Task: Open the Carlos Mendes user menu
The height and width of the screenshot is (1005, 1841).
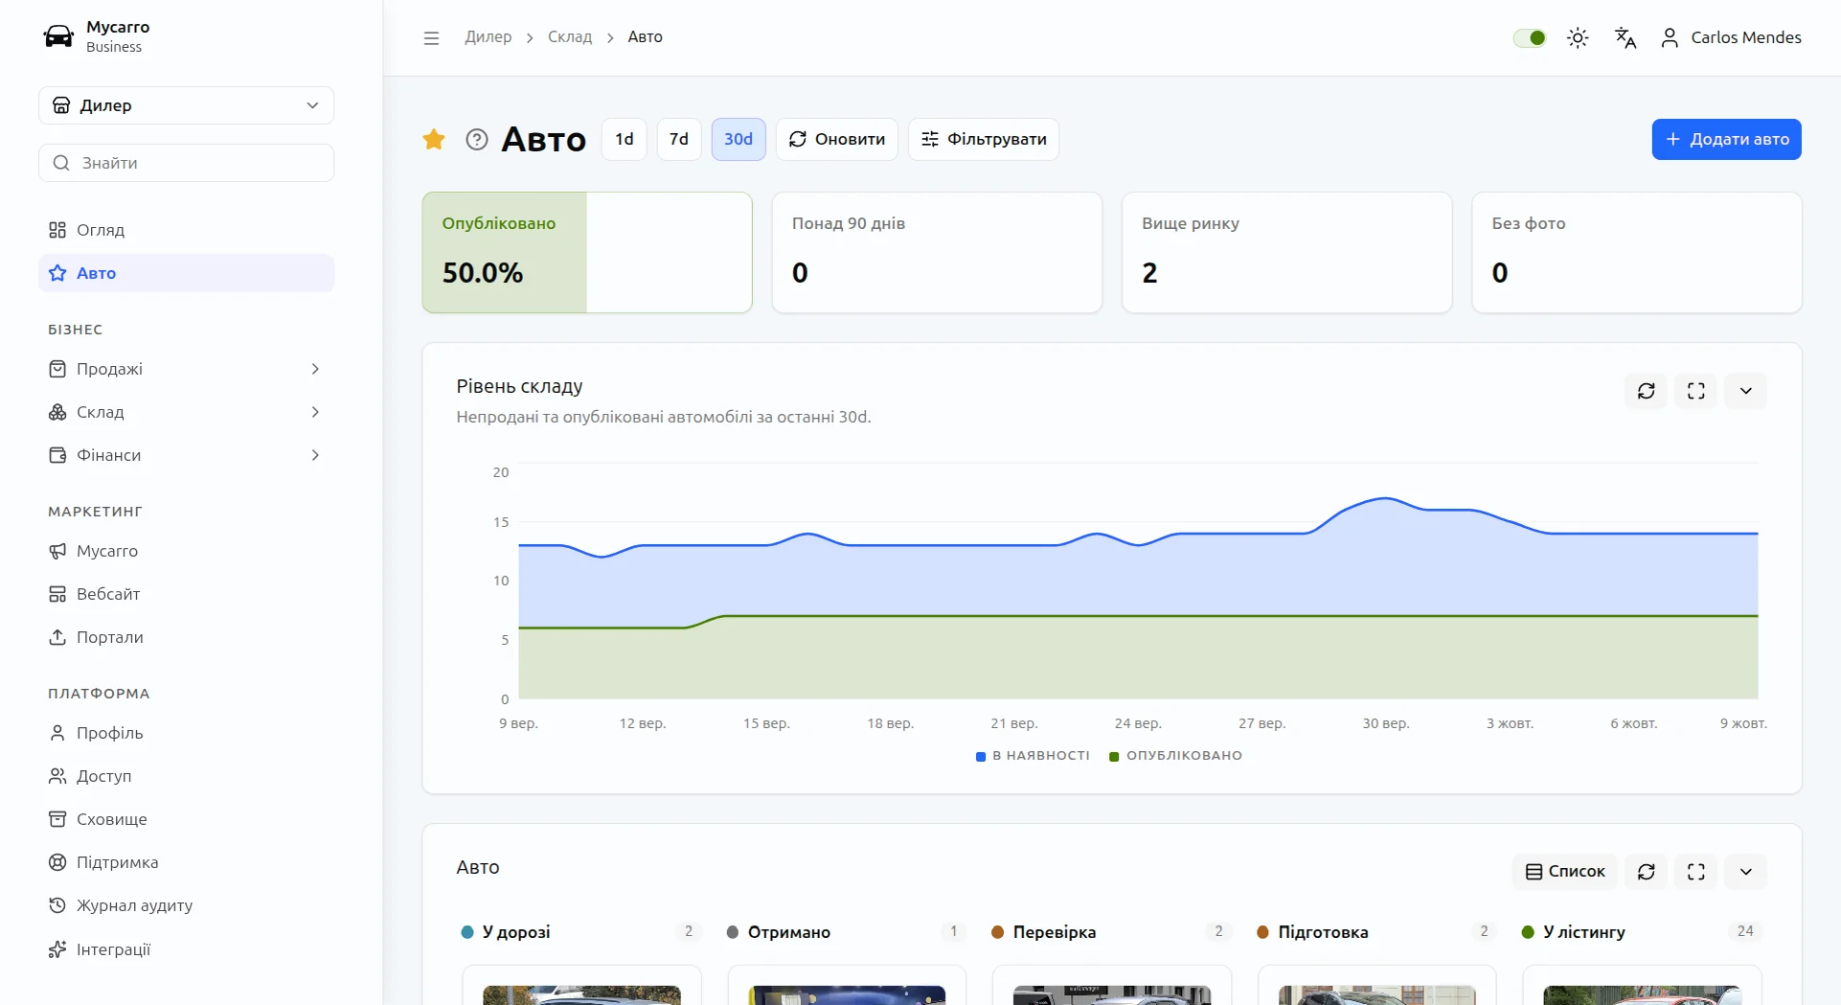Action: (x=1731, y=37)
